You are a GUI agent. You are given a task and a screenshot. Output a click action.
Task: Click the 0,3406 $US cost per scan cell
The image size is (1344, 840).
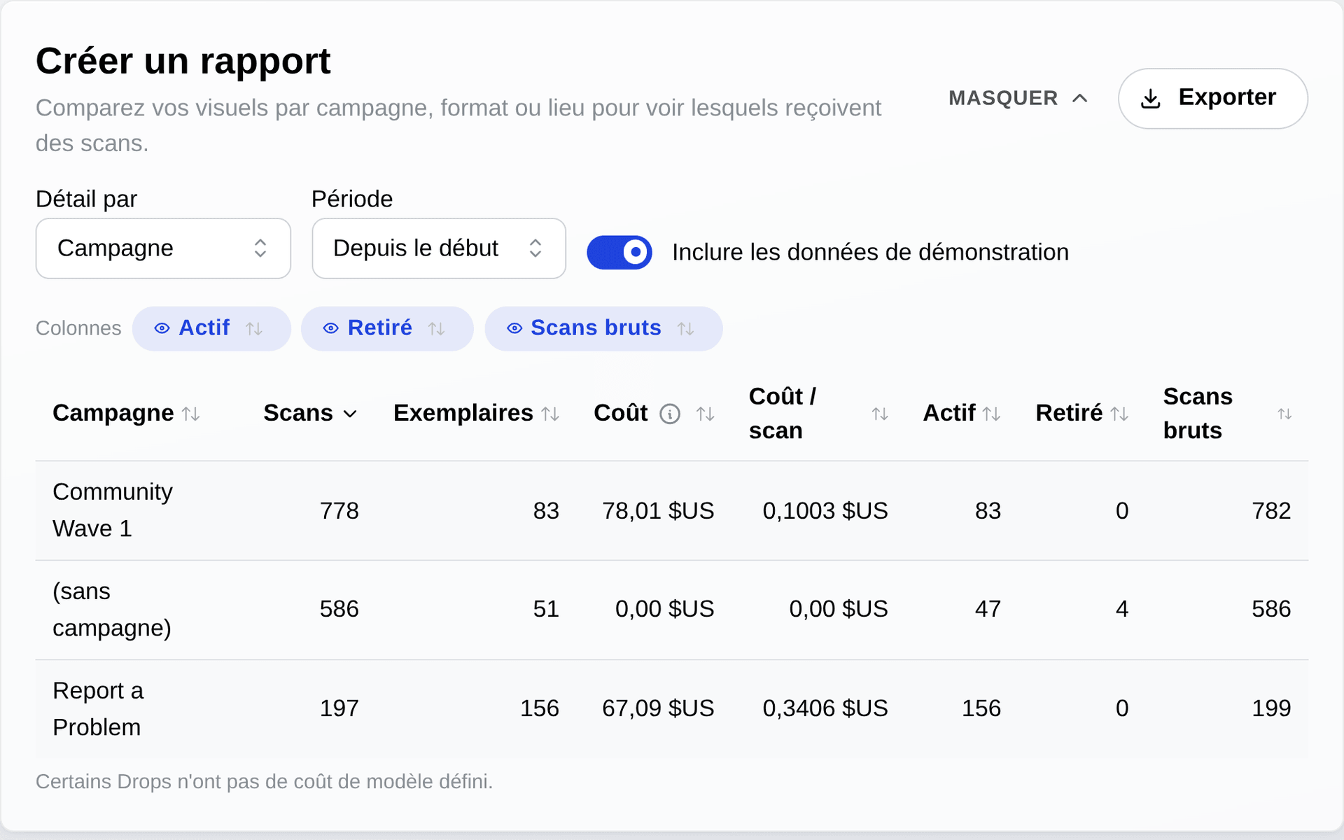coord(825,708)
